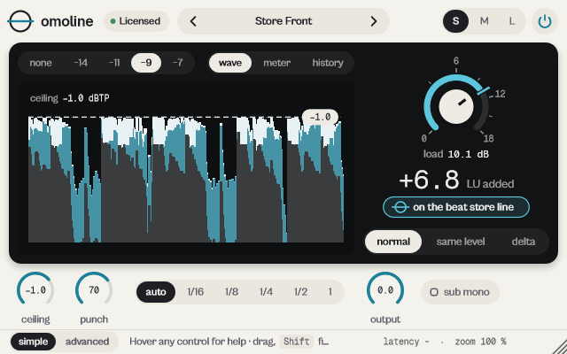The height and width of the screenshot is (354, 567).
Task: Click the circle icon in store line button
Action: coord(400,207)
